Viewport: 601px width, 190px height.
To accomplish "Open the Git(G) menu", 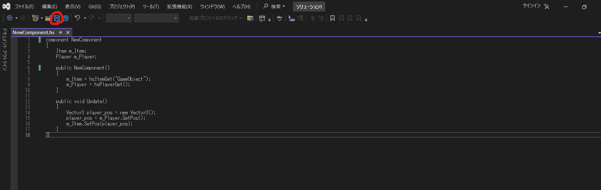I will [x=95, y=7].
